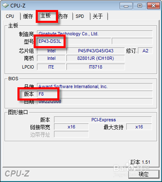Click the empty field right of model row
This screenshot has height=182, width=162.
(132, 41)
